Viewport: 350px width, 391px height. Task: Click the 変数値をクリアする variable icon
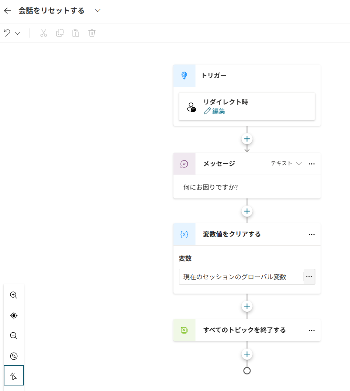184,234
